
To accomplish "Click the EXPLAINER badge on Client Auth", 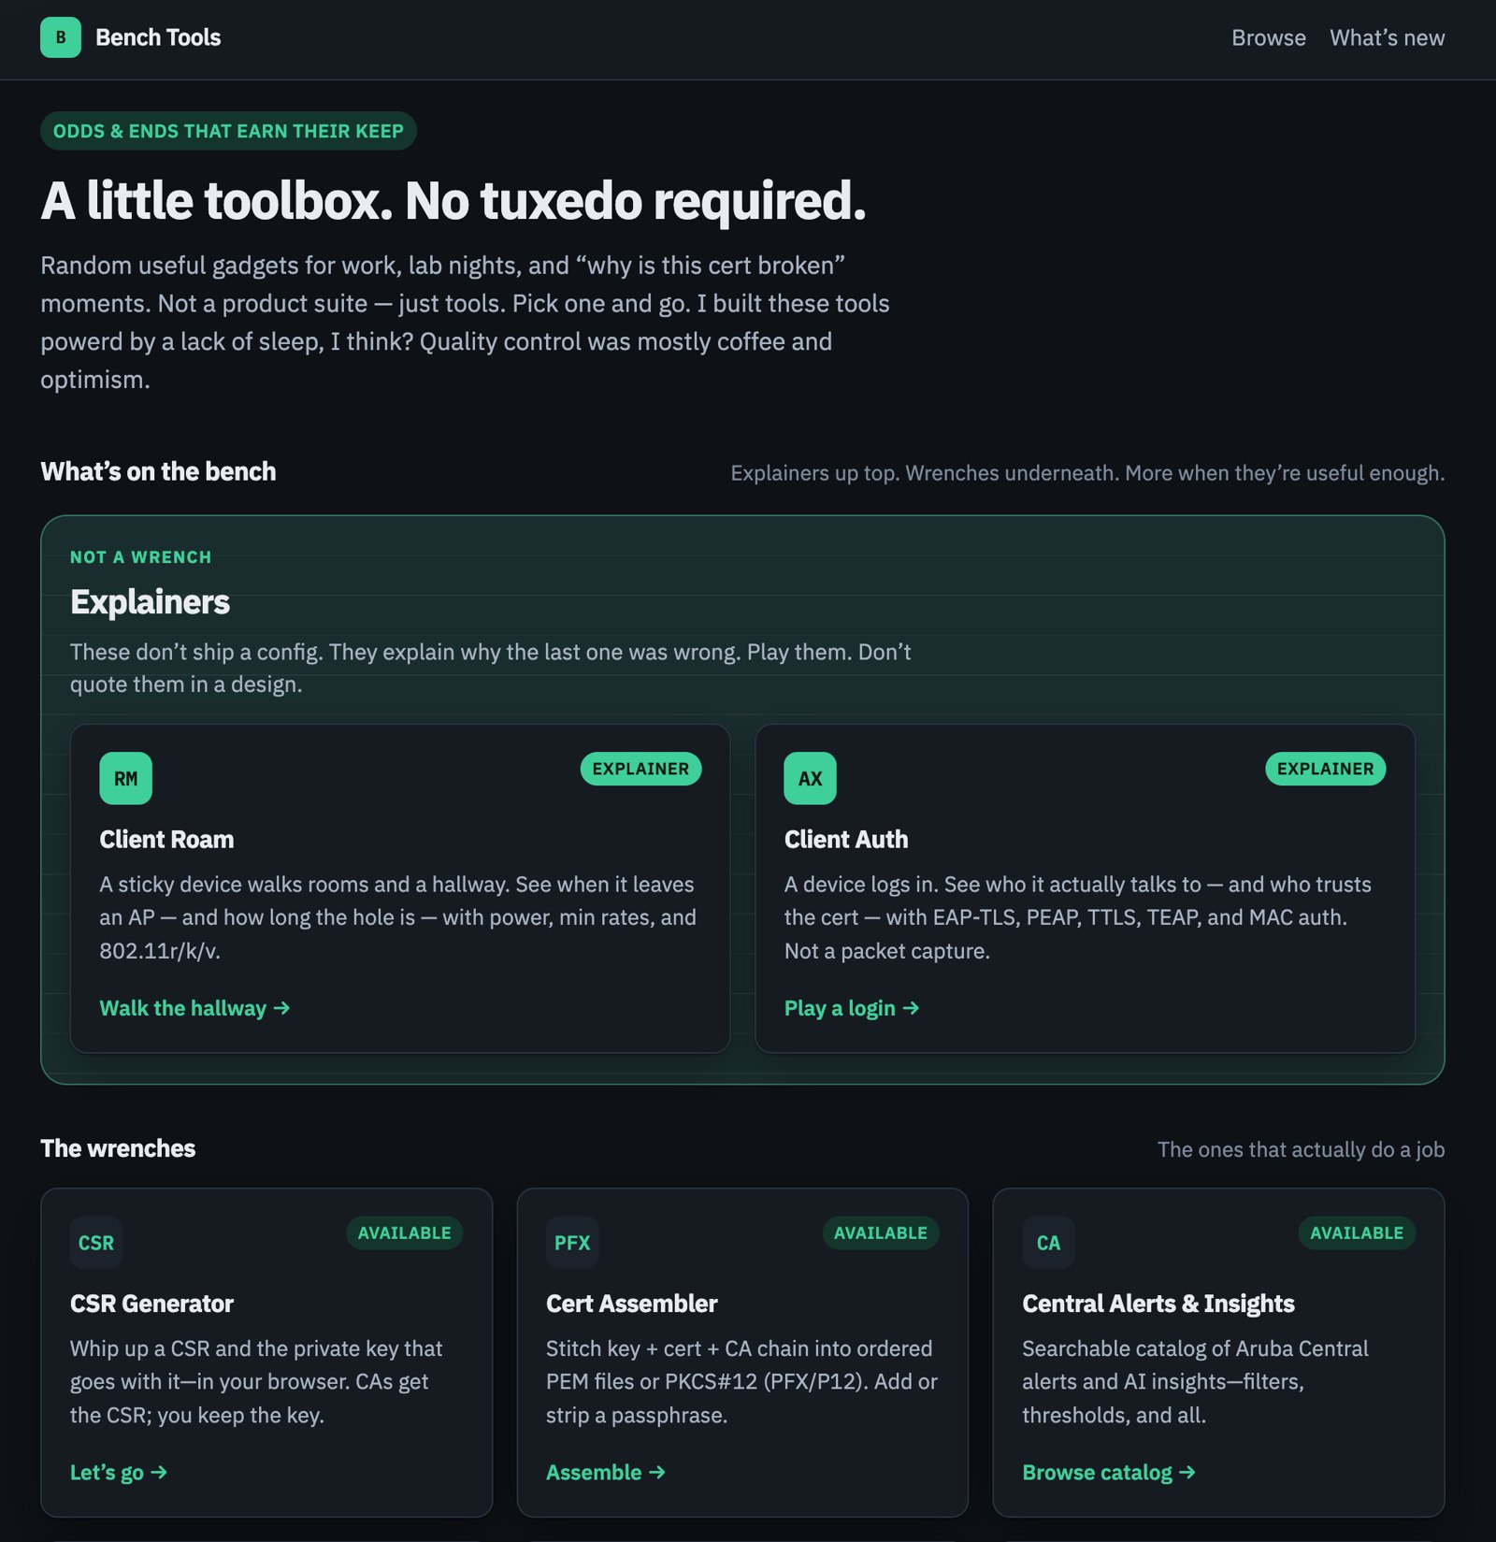I will 1325,769.
